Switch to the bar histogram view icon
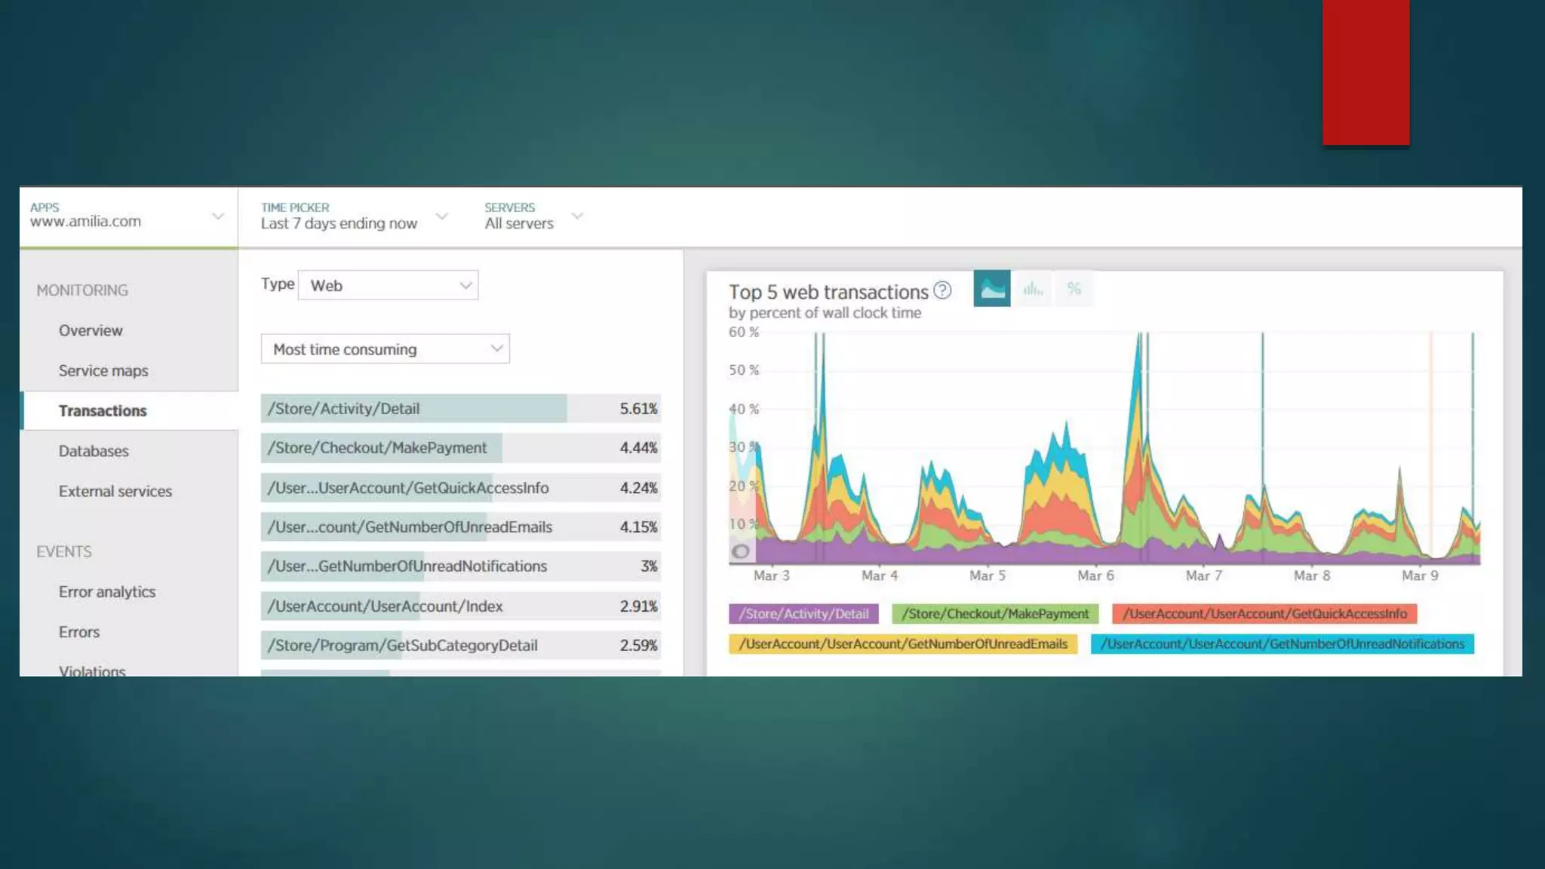1545x869 pixels. tap(1033, 289)
